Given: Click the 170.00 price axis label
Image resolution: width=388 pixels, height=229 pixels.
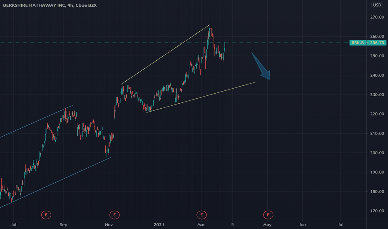Looking at the screenshot, I should [x=377, y=211].
